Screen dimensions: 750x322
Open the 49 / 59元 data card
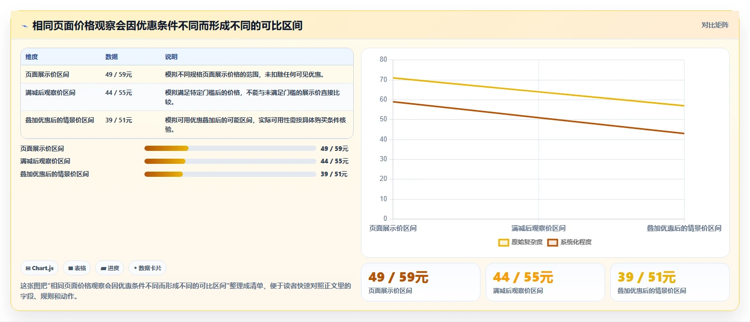(421, 282)
